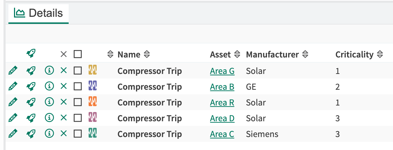393x150 pixels.
Task: Open the Area G asset link
Action: click(222, 71)
